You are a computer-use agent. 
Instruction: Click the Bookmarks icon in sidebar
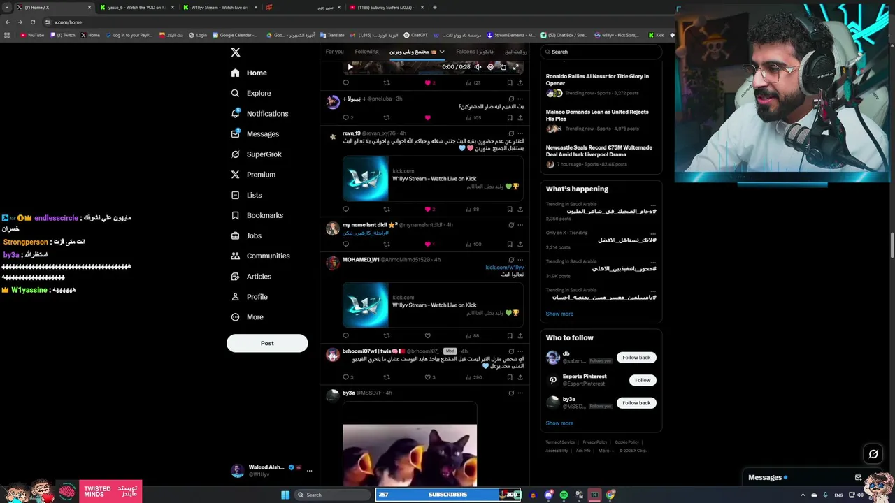pos(235,215)
